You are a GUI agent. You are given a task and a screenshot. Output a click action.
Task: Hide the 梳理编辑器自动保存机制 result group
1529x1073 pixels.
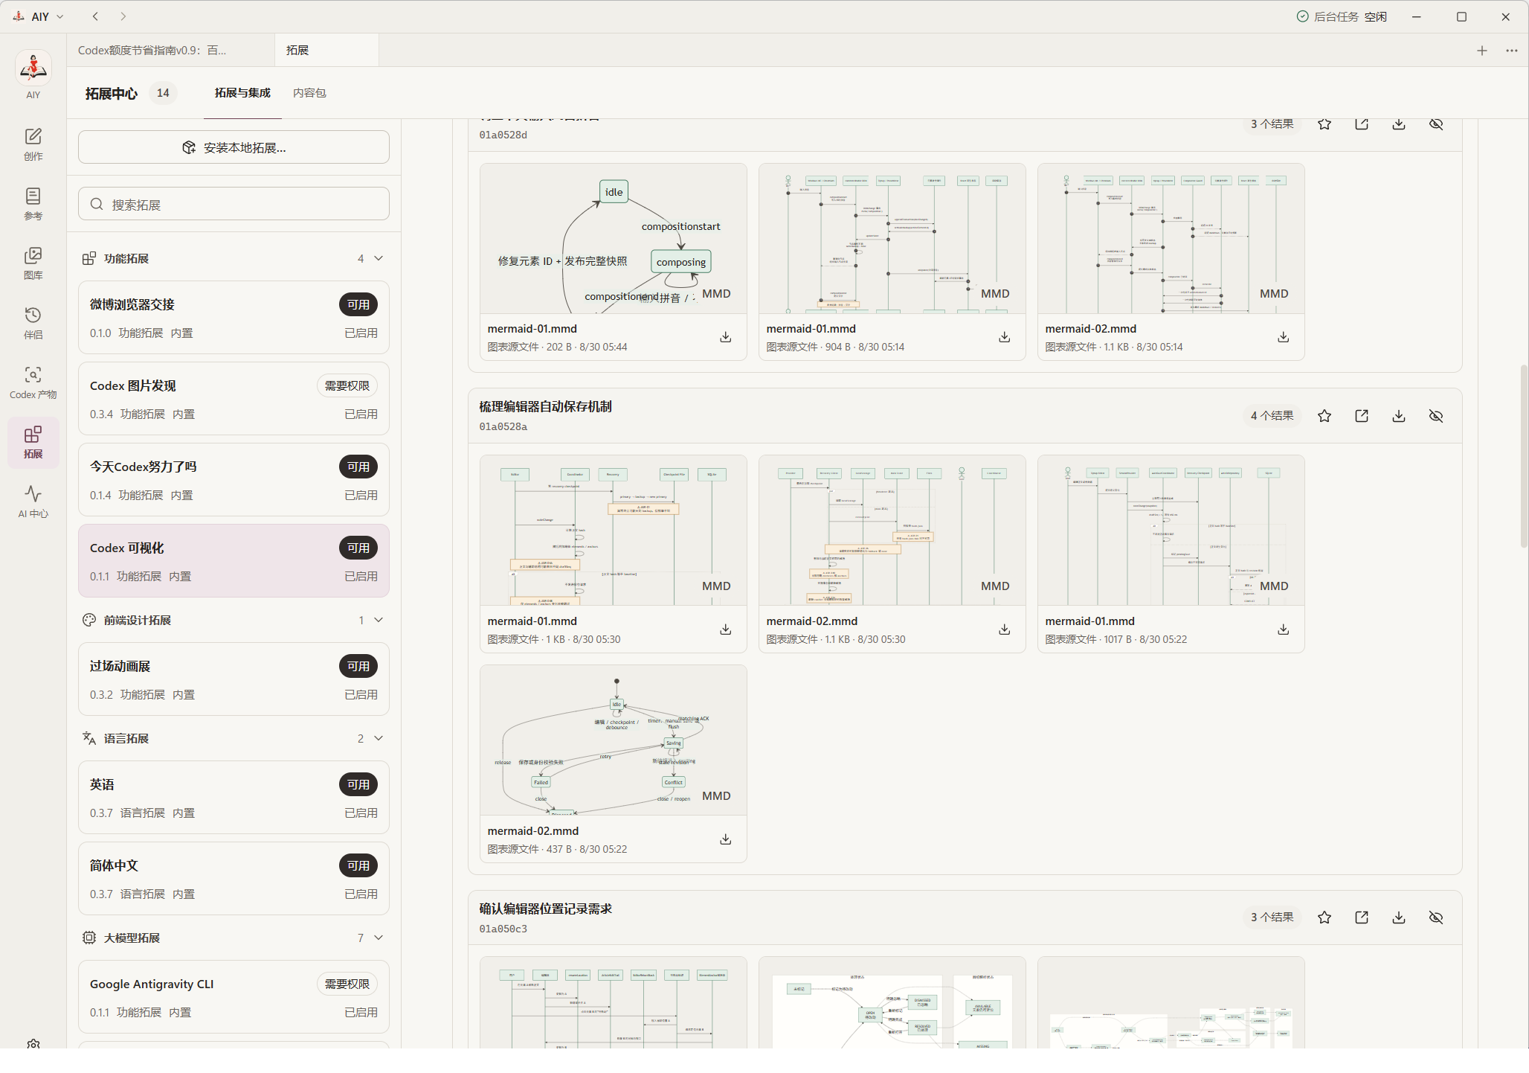coord(1436,416)
